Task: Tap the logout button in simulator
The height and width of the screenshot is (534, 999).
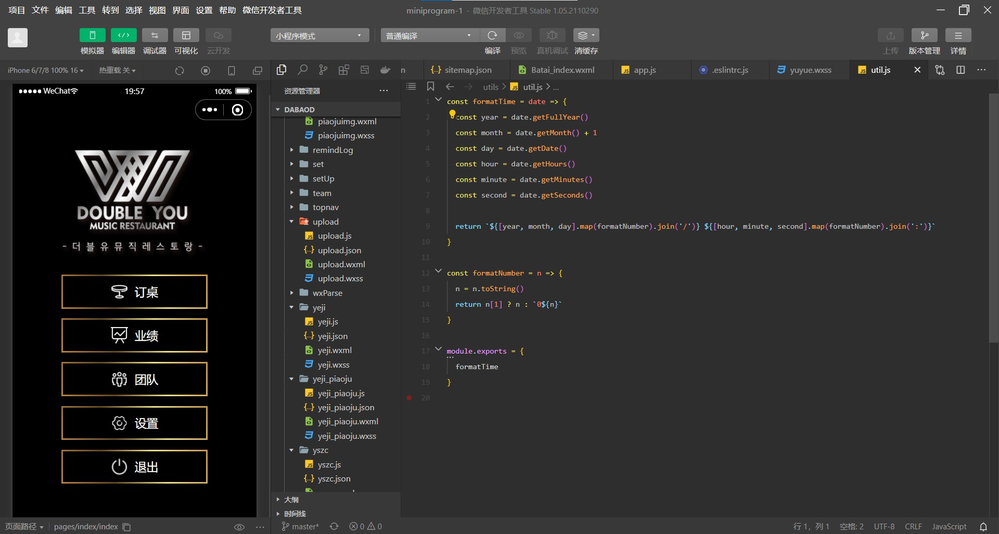Action: coord(134,467)
